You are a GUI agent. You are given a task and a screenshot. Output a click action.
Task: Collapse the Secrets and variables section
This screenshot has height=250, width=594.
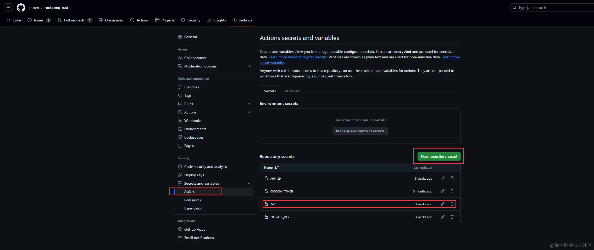(249, 183)
